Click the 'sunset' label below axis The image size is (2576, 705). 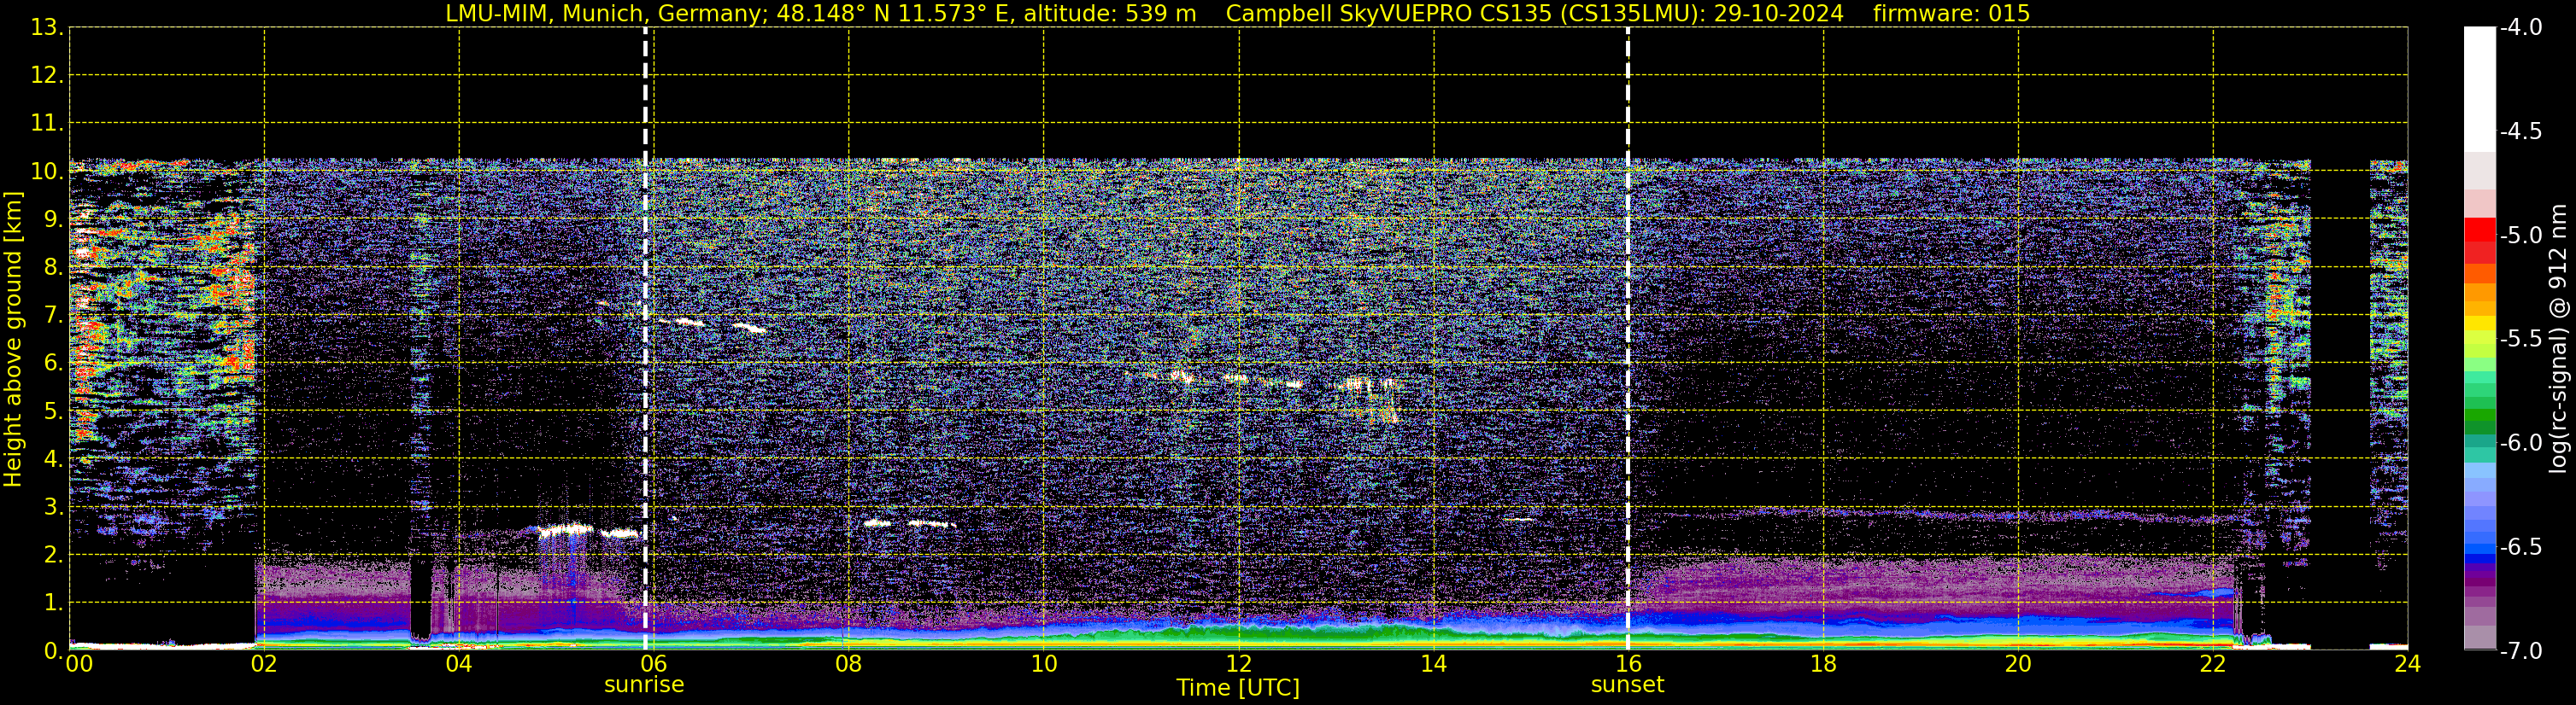pos(1627,685)
